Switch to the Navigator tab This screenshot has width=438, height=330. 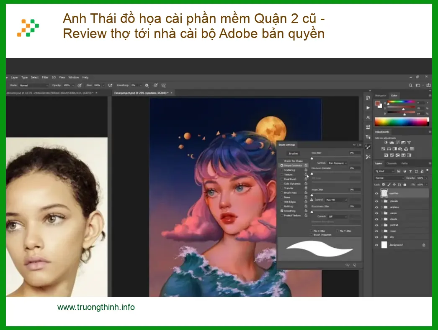tap(381, 95)
